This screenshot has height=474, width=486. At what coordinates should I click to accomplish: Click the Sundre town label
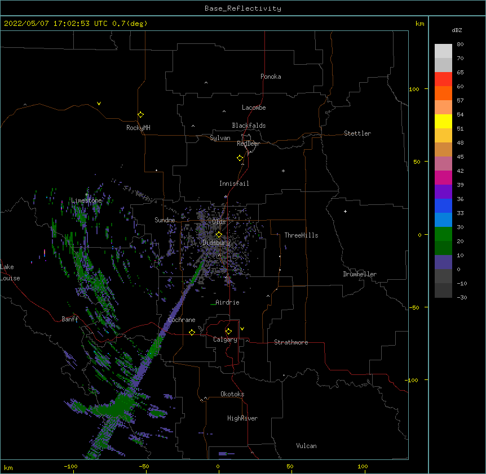click(x=165, y=220)
